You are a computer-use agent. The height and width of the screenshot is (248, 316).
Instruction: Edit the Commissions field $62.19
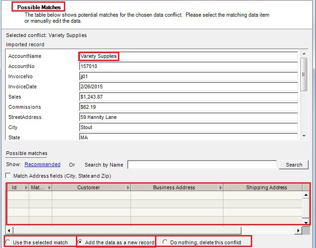click(188, 107)
